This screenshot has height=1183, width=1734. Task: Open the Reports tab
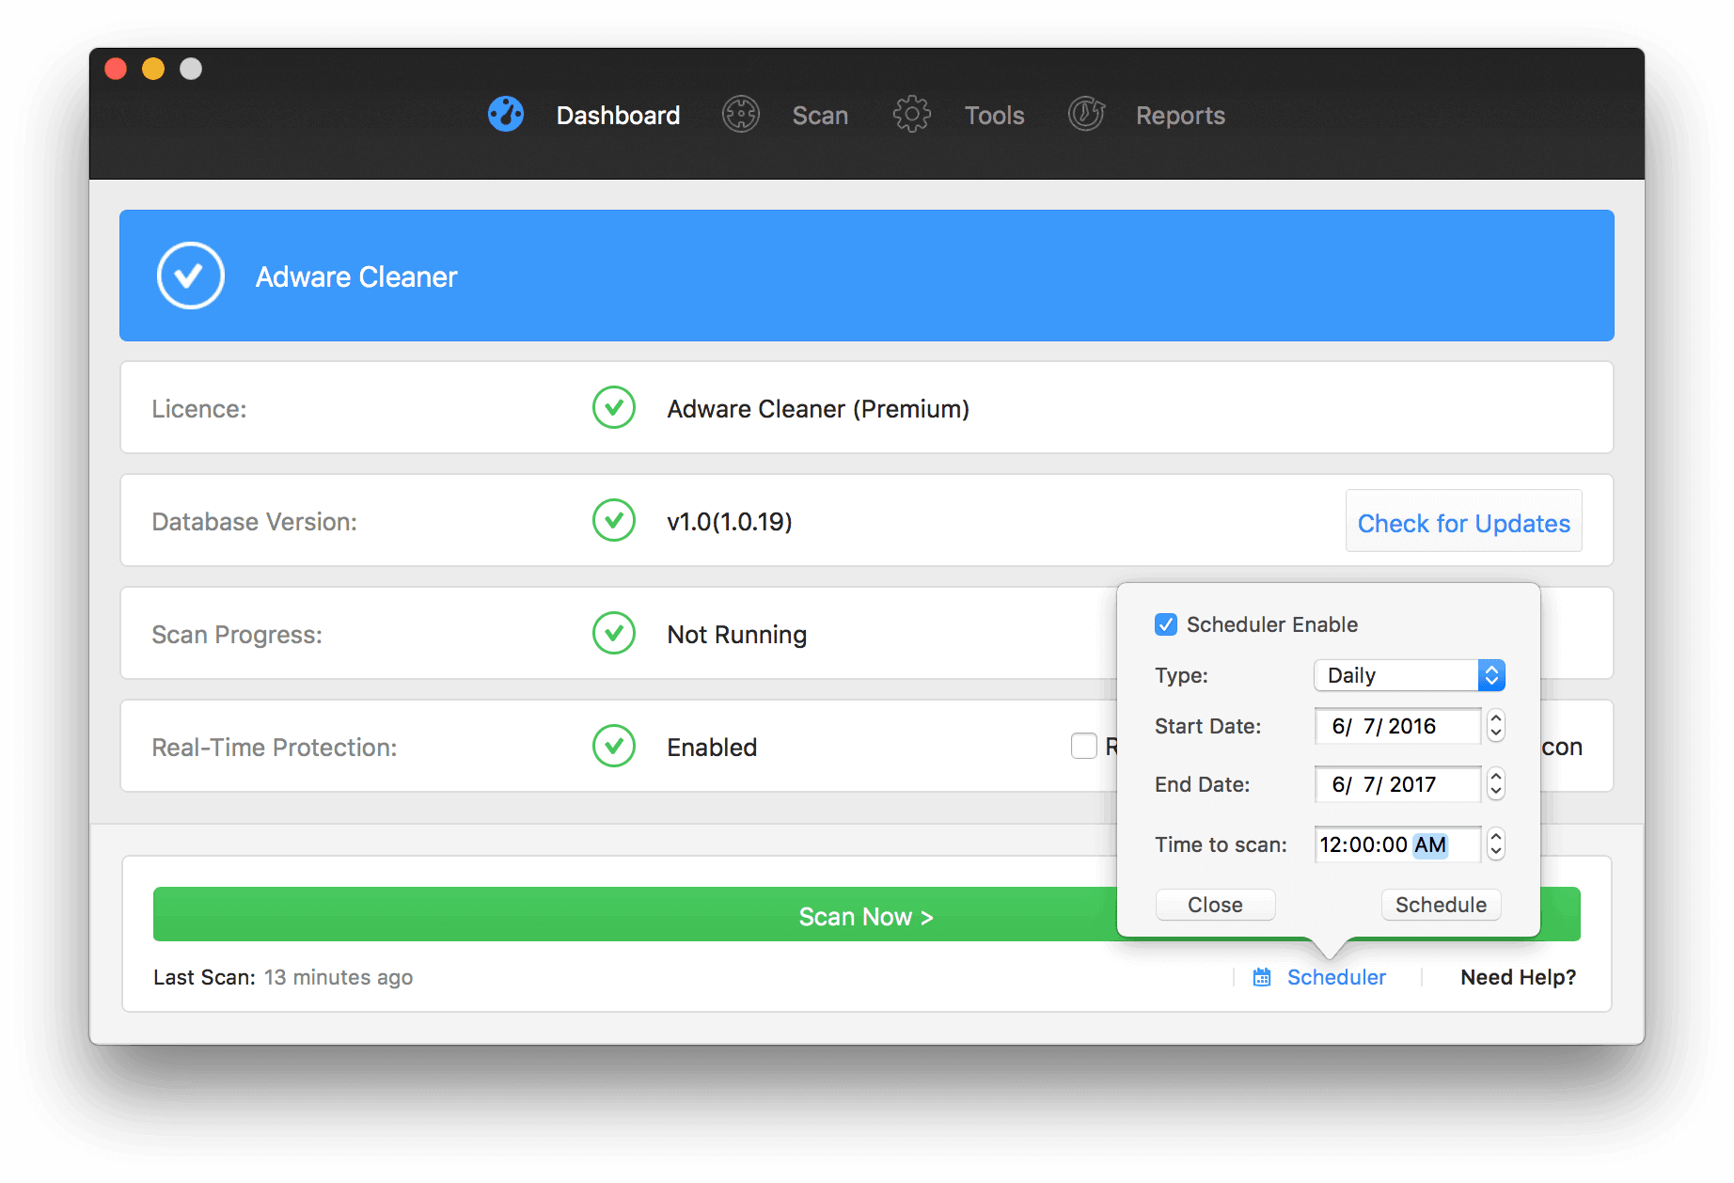[1180, 116]
